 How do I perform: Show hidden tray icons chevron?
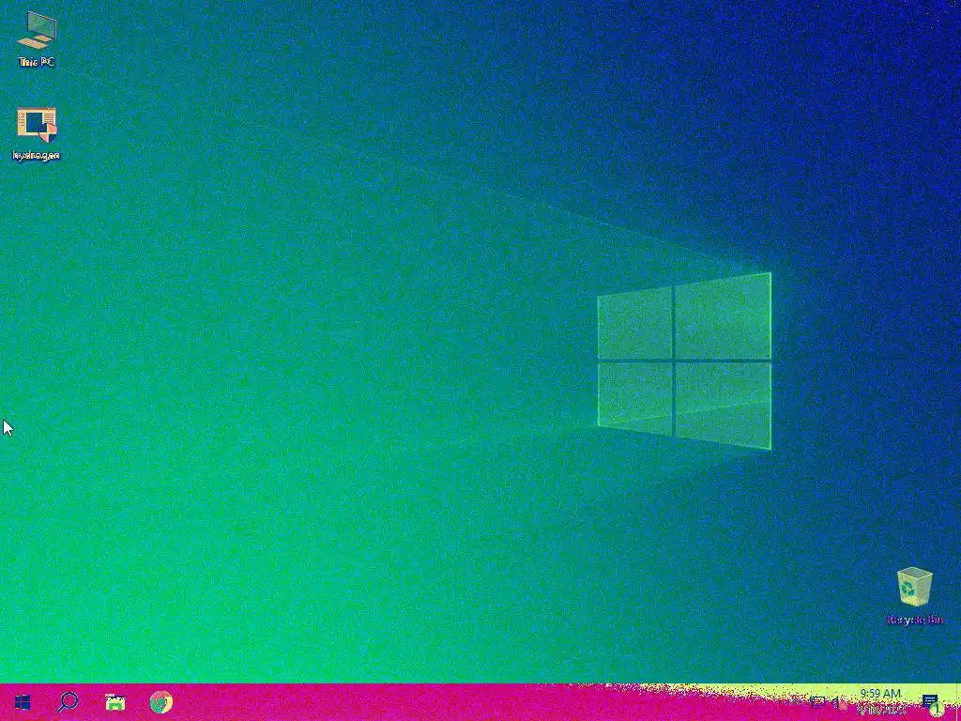[x=796, y=700]
